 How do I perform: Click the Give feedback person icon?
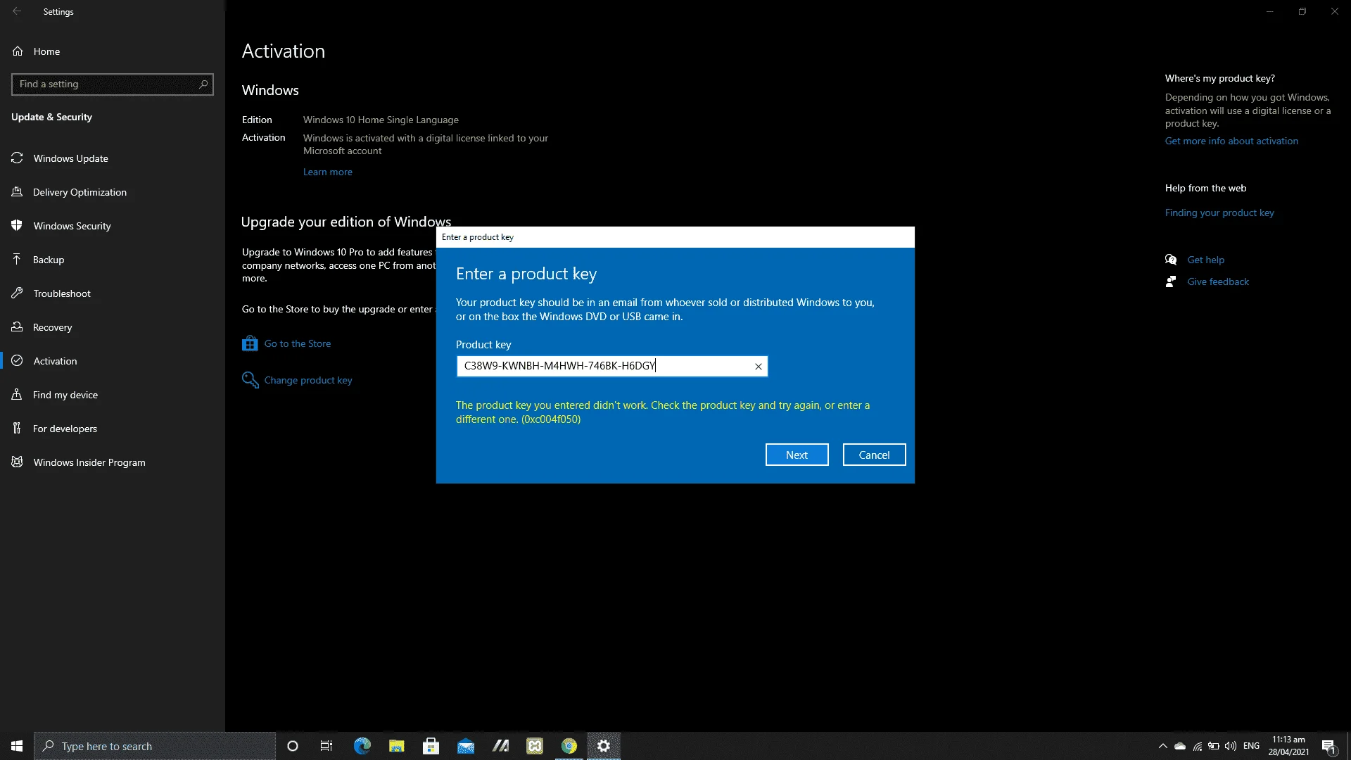pyautogui.click(x=1171, y=281)
